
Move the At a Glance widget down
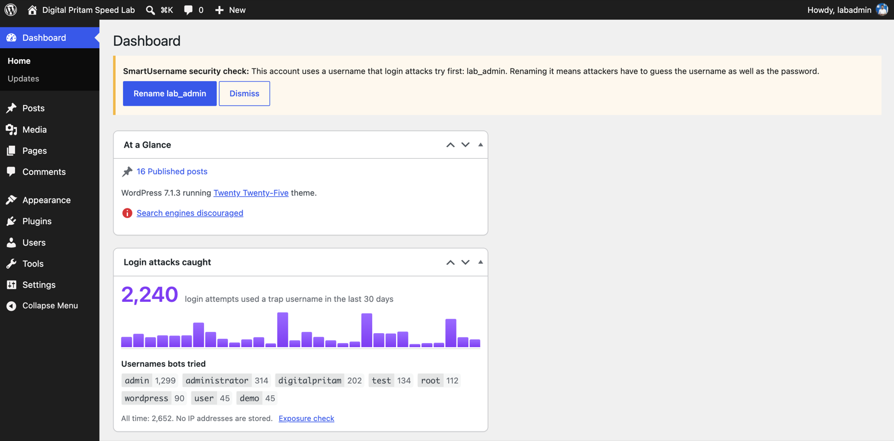(465, 145)
